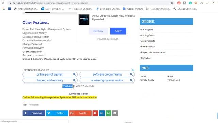Open Plagiarism Checker bookmark
Screen dimensions: 218x123
80,9
